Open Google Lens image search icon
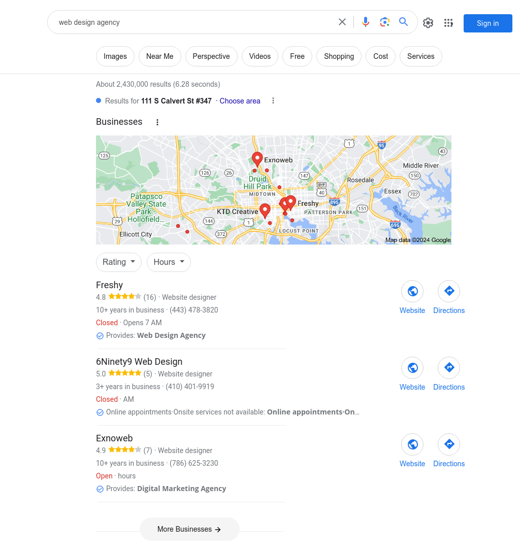 384,22
